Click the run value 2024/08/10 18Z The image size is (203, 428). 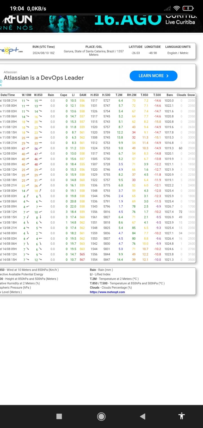pyautogui.click(x=44, y=53)
